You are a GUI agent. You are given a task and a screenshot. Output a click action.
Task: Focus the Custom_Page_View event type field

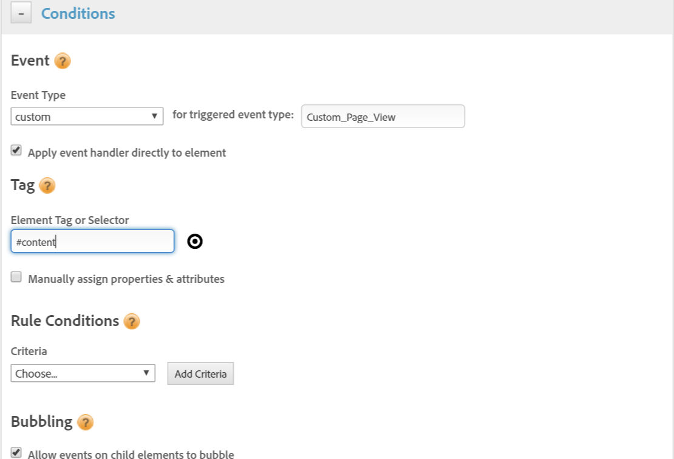click(x=383, y=117)
